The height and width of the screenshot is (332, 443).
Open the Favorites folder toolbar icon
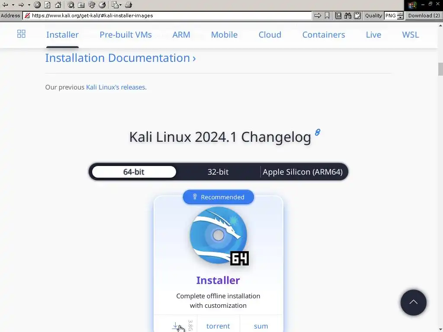(x=81, y=5)
